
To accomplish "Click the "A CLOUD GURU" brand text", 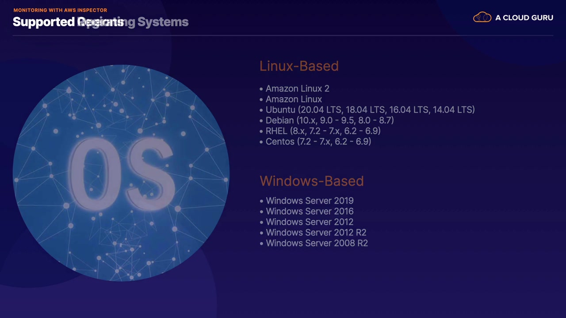I will [x=524, y=18].
